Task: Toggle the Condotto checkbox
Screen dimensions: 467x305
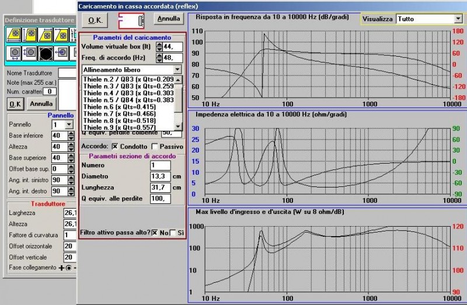Action: tap(115, 147)
